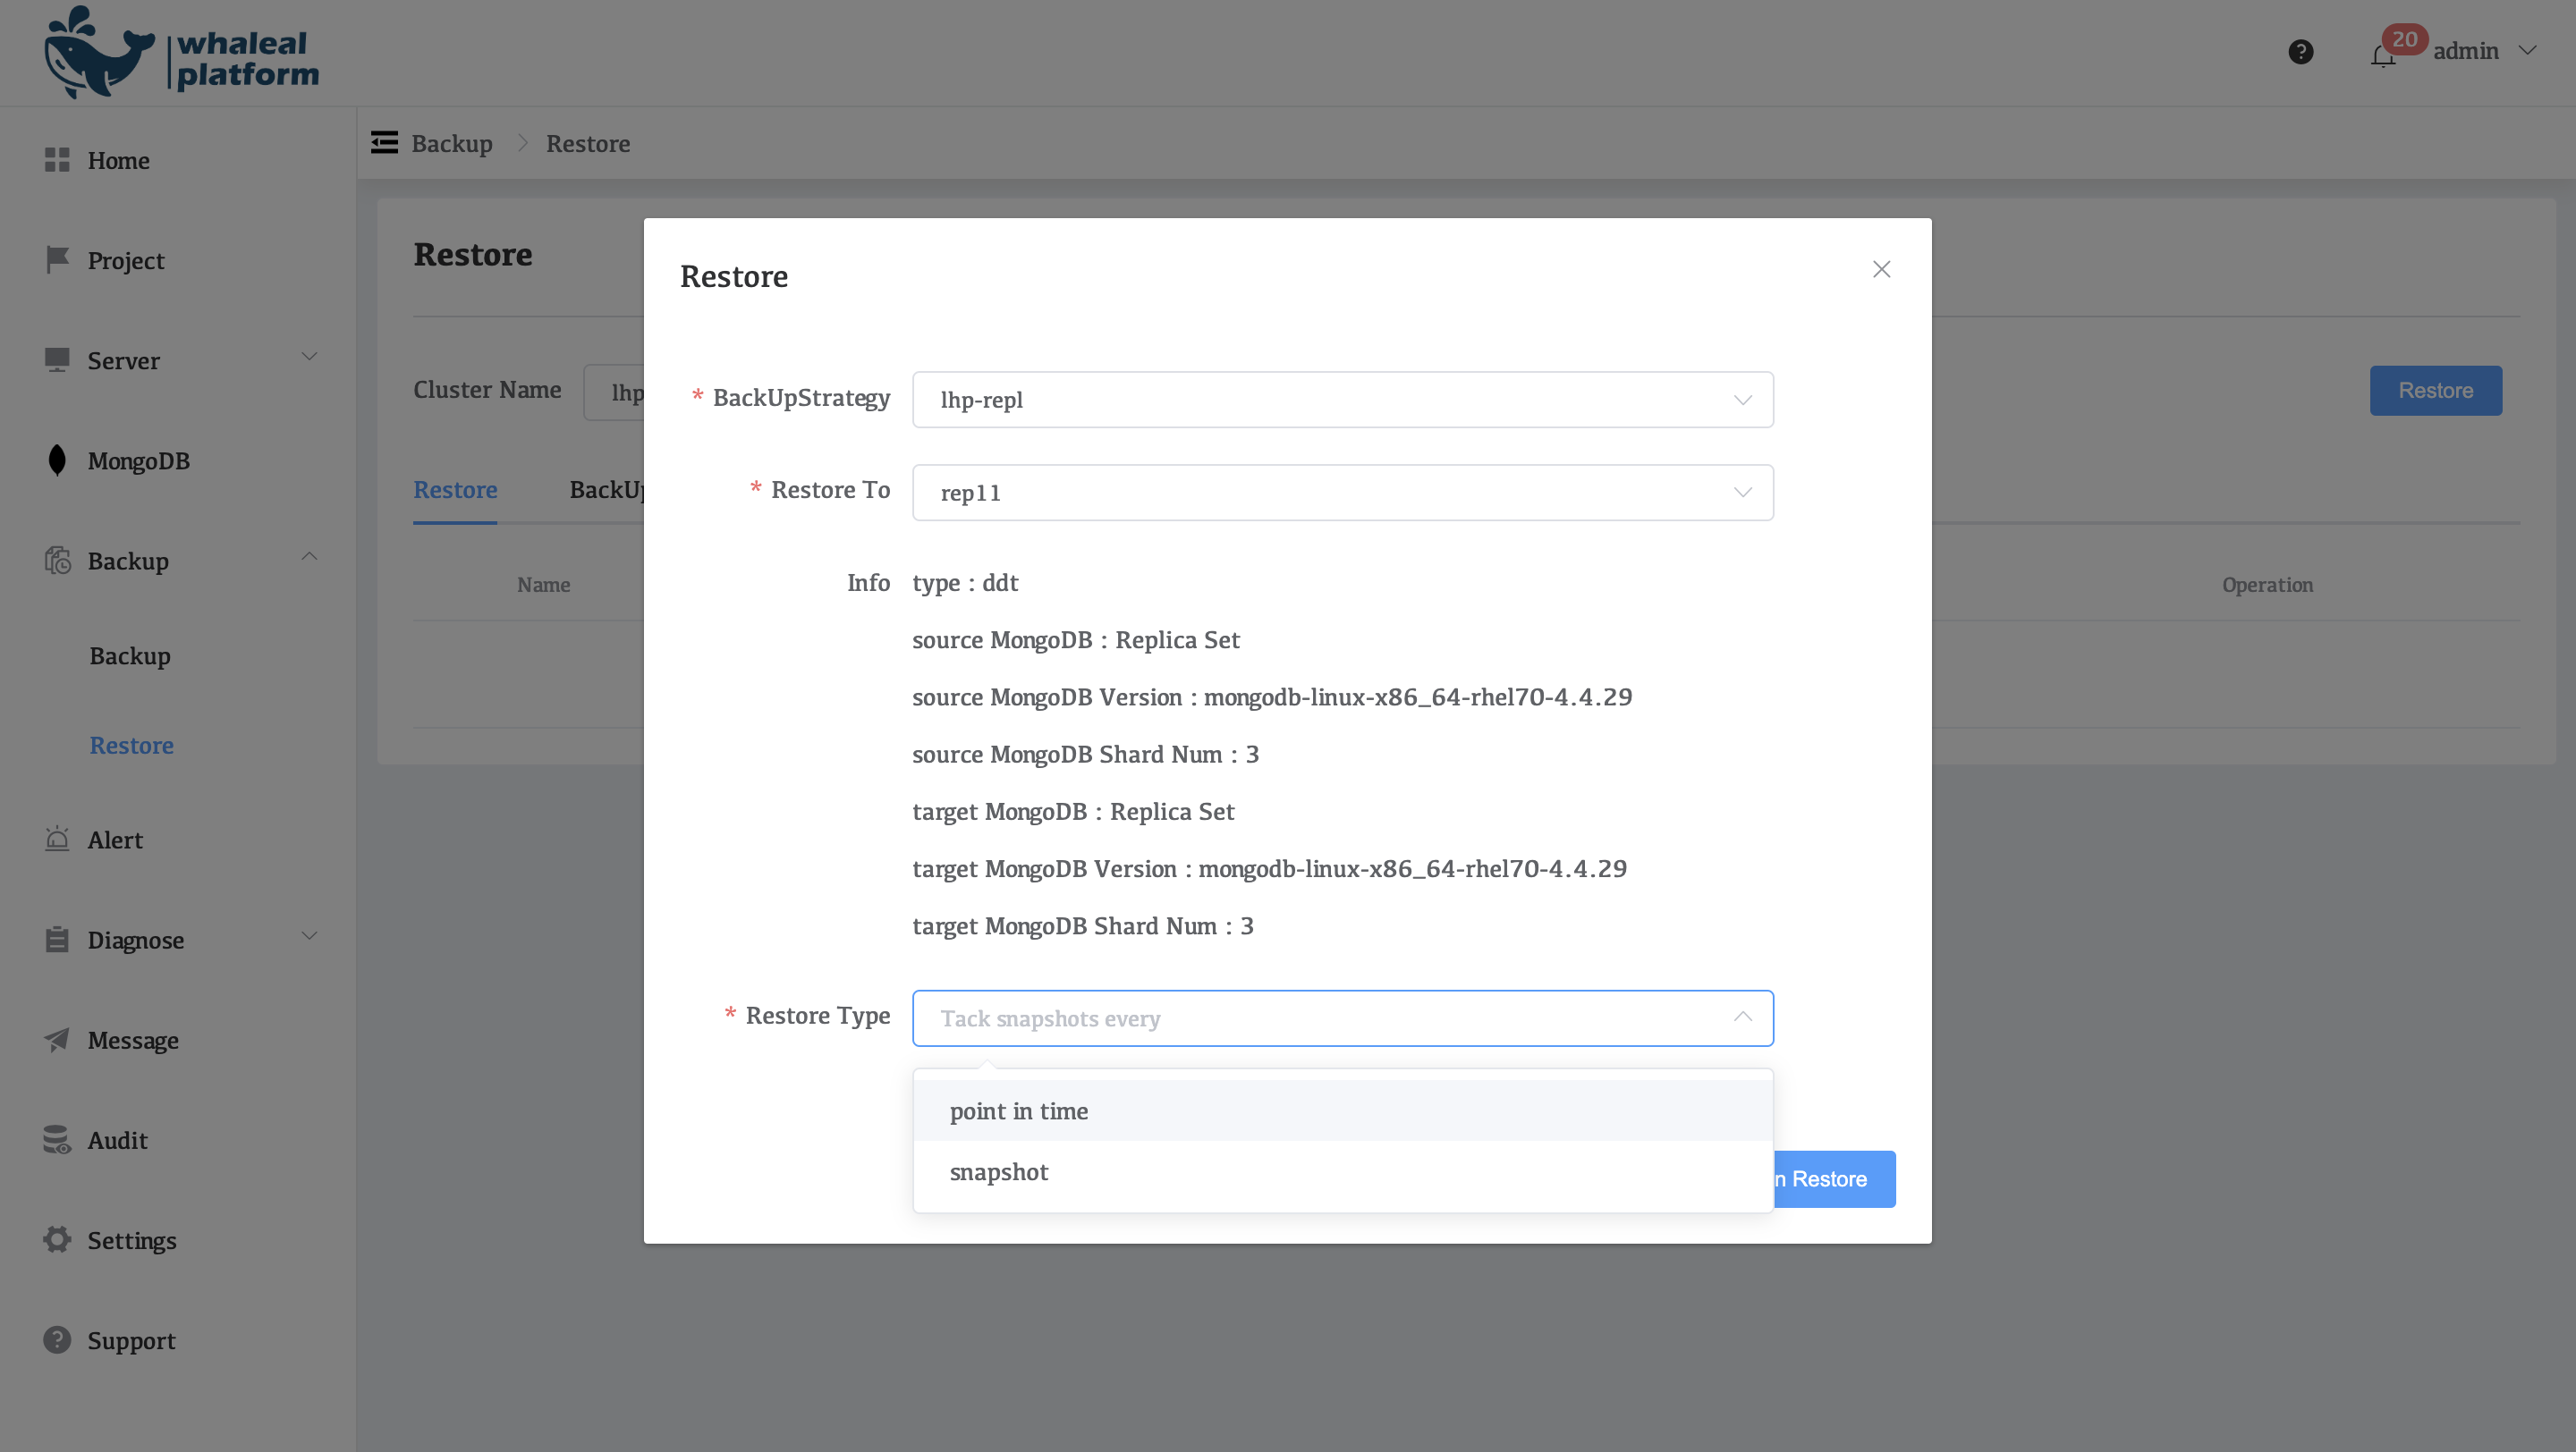Image resolution: width=2576 pixels, height=1452 pixels.
Task: Close the Restore dialog
Action: (1881, 270)
